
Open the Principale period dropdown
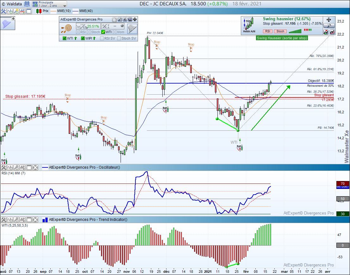(x=49, y=4)
